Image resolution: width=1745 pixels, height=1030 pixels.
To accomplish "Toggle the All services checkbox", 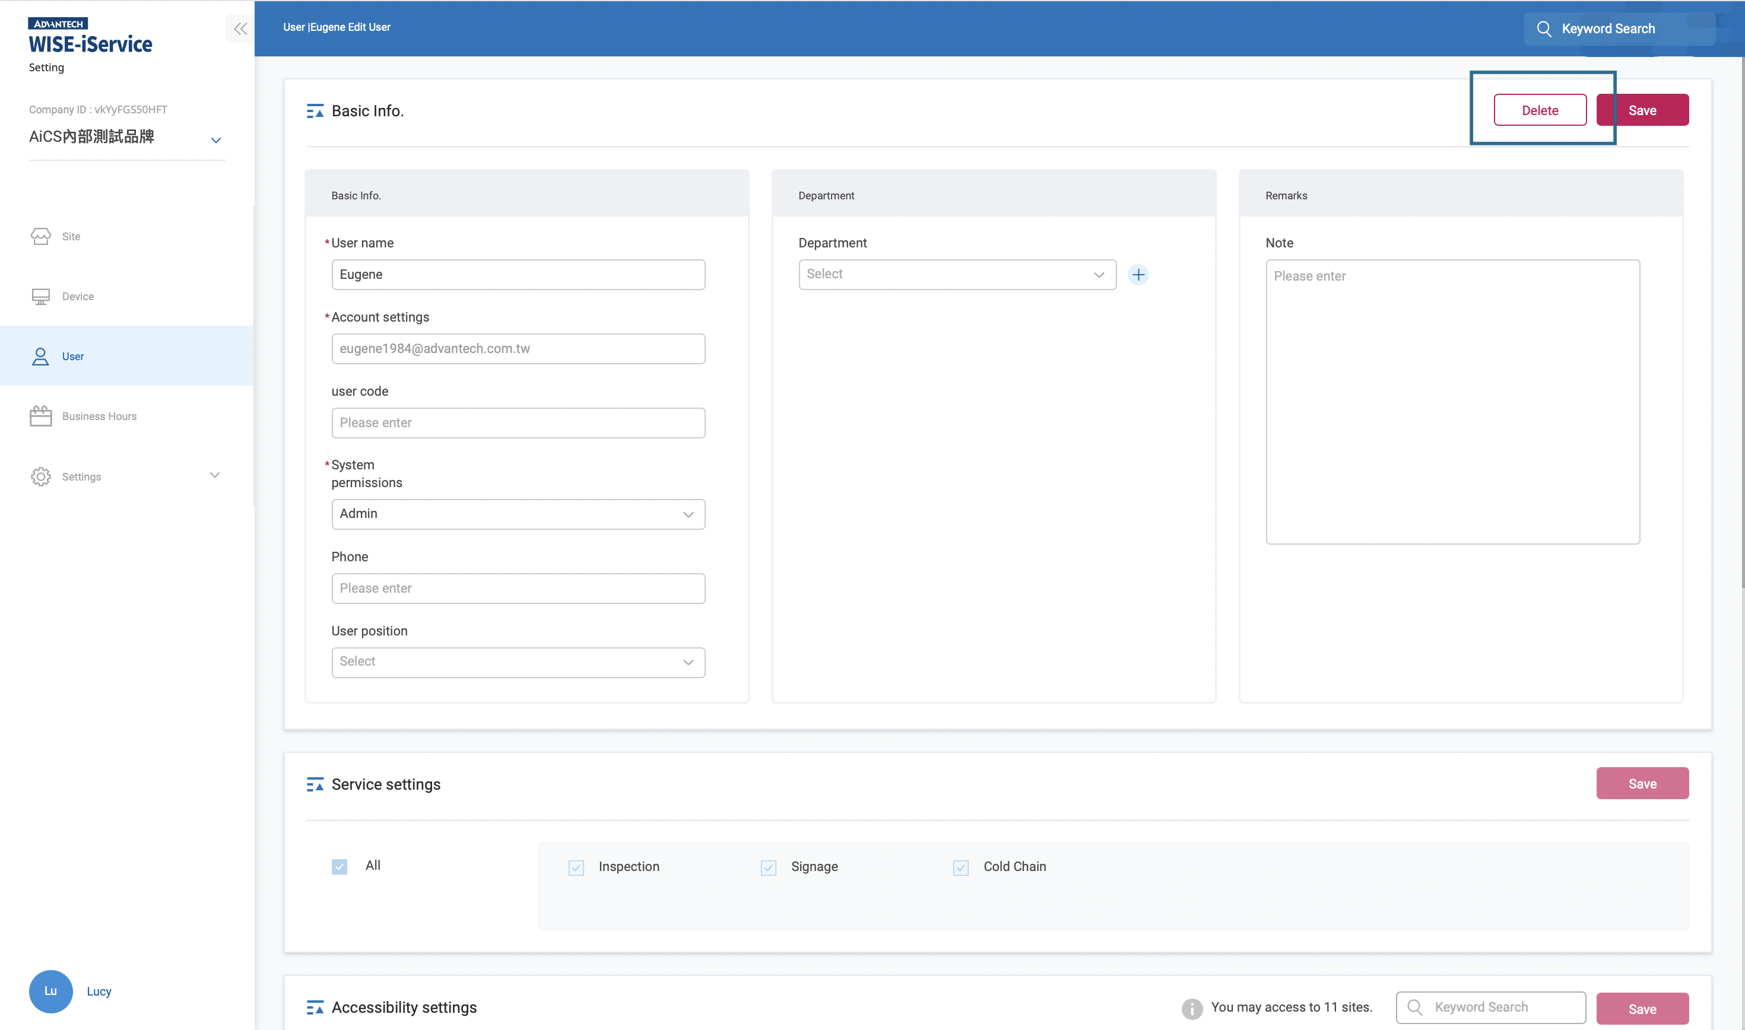I will (340, 866).
